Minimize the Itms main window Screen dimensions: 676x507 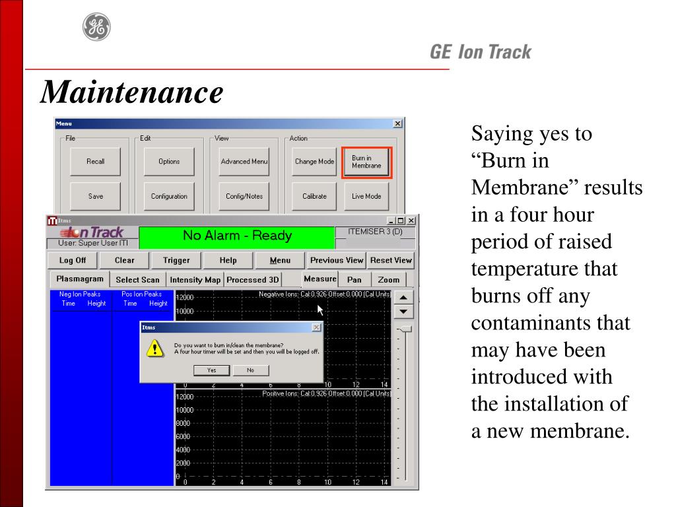coord(391,220)
